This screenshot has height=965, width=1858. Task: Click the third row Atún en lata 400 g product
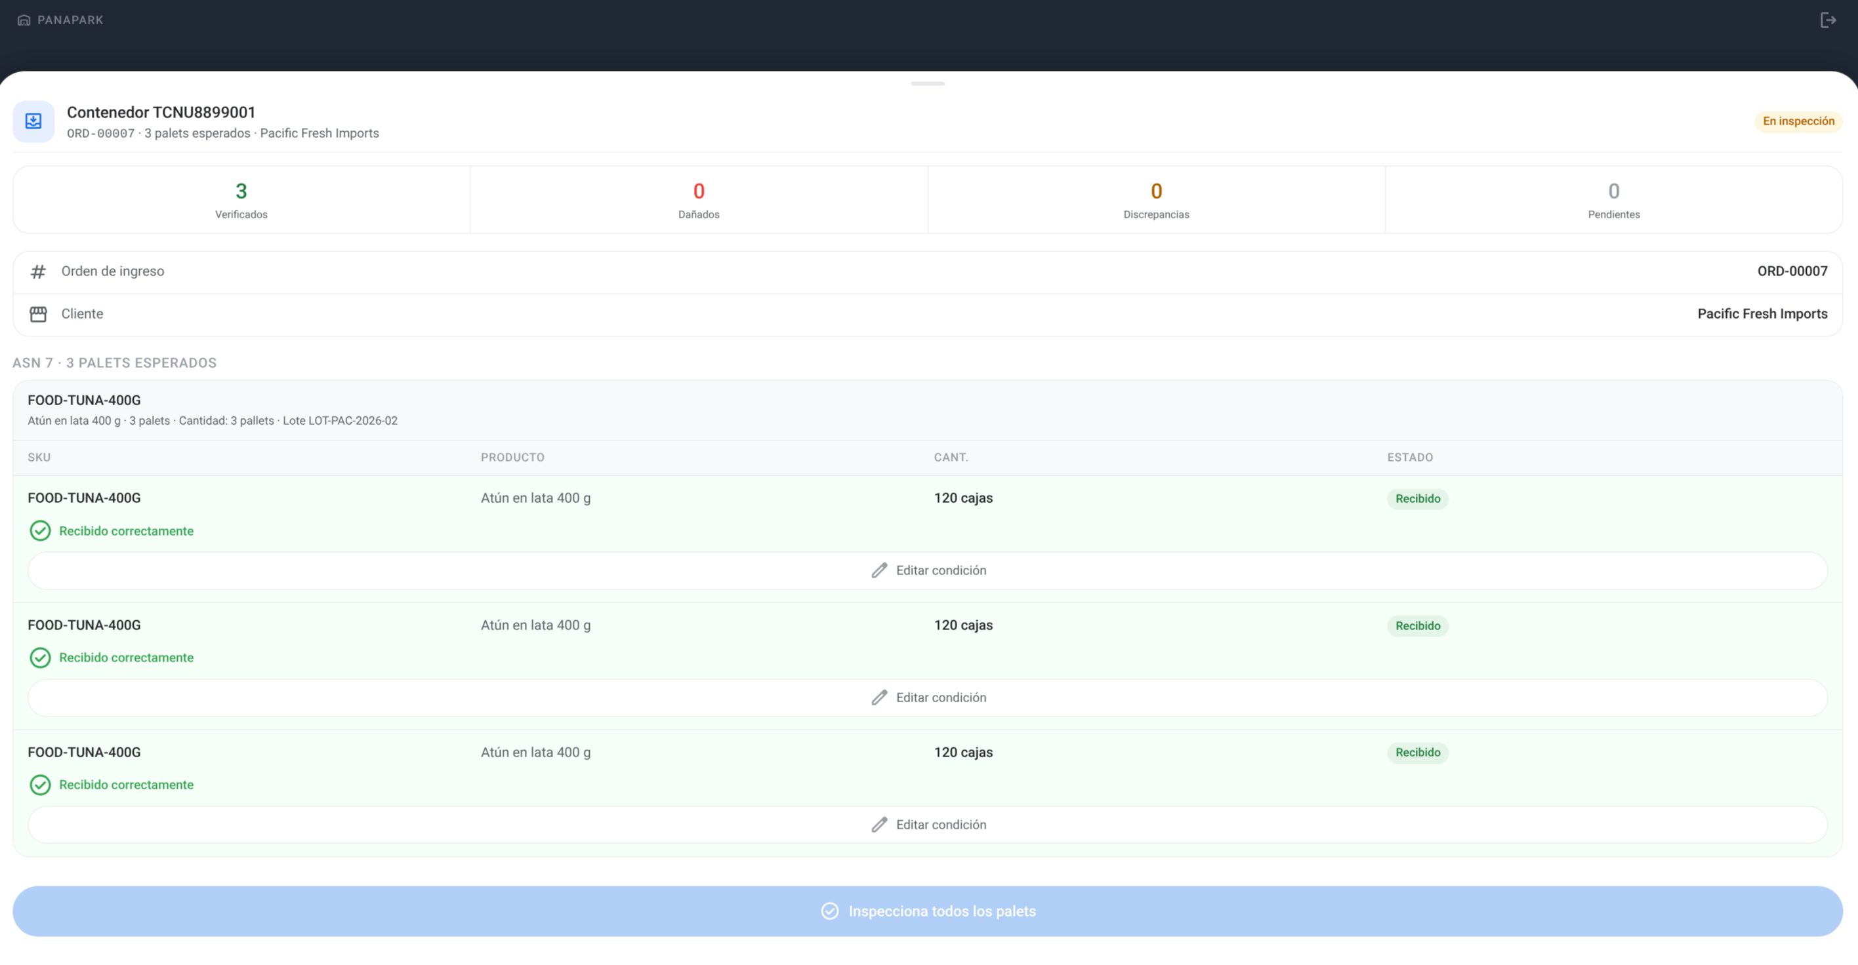536,753
